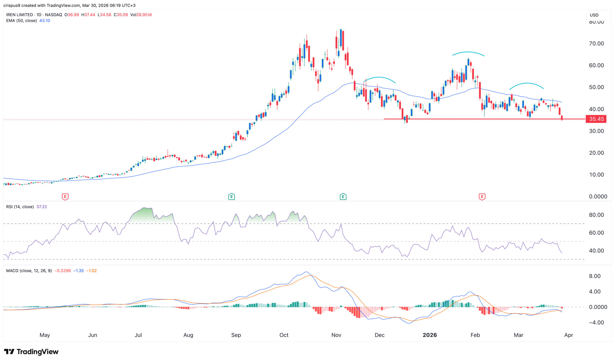Viewport: 615px width, 362px height.
Task: Click the RSI (14, close) indicator legend
Action: pos(20,207)
